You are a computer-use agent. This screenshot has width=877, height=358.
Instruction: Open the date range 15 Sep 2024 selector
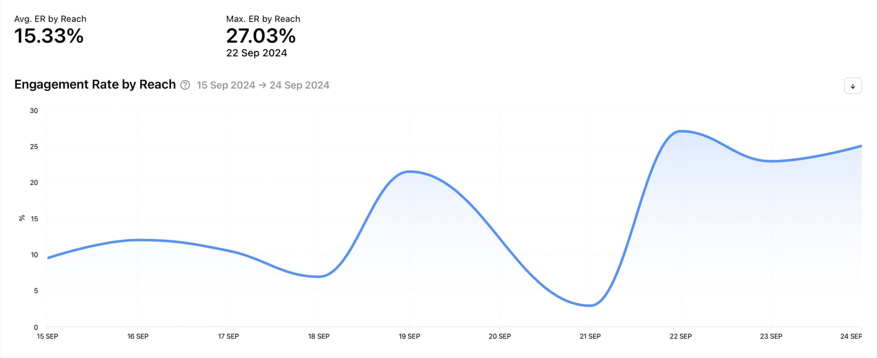pos(225,85)
